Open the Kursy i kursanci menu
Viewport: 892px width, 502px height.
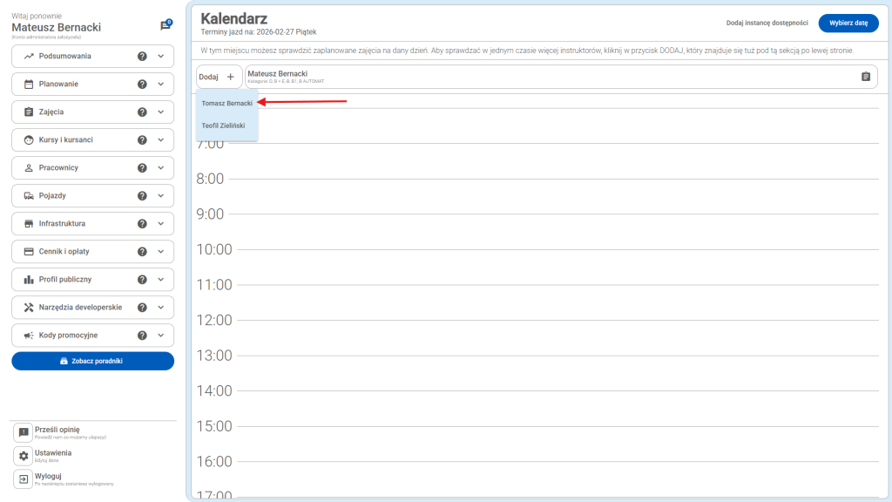tap(66, 140)
